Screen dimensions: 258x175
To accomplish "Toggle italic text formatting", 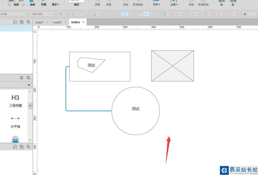I will (x=80, y=14).
